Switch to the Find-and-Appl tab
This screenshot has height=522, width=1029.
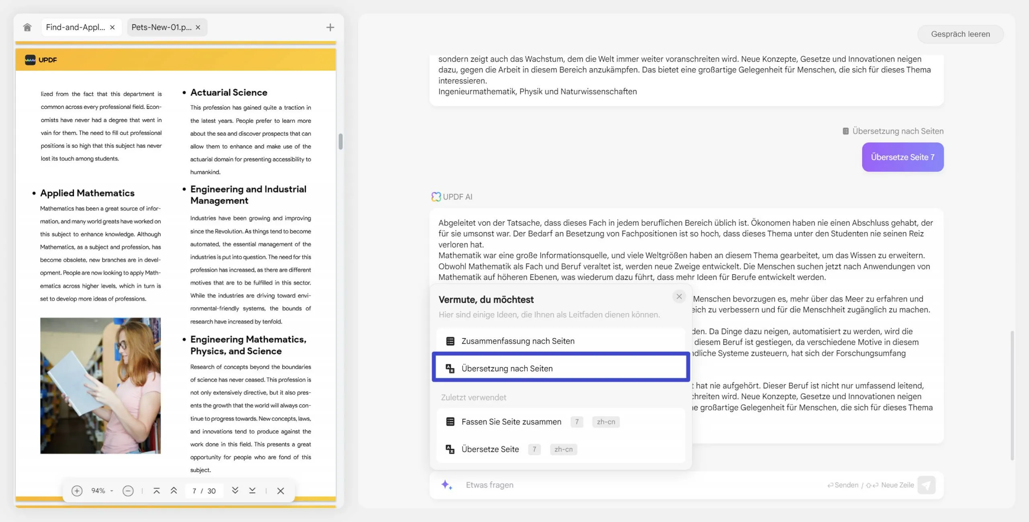tap(76, 27)
